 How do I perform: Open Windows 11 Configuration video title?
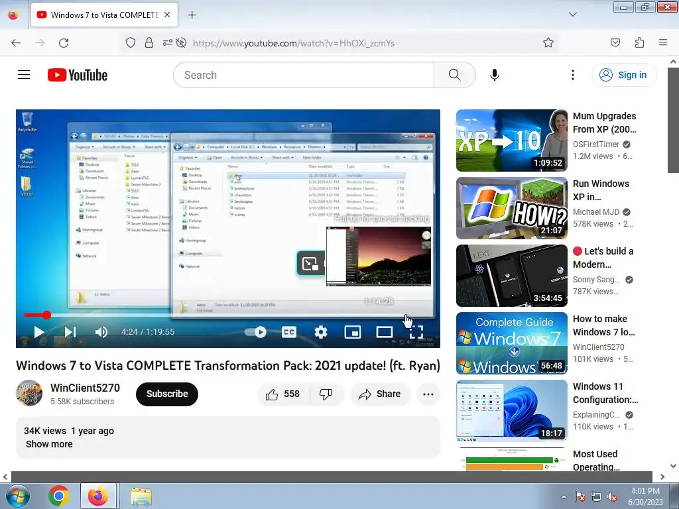[605, 393]
